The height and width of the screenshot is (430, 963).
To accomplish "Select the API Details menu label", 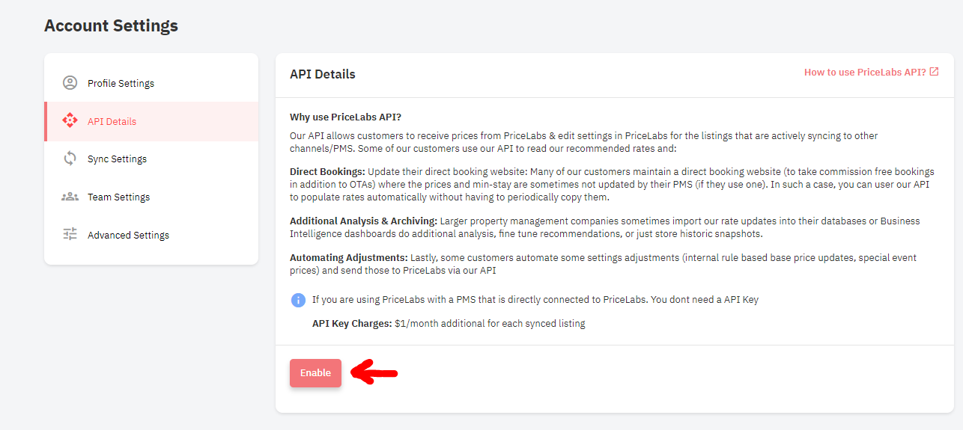I will tap(112, 121).
